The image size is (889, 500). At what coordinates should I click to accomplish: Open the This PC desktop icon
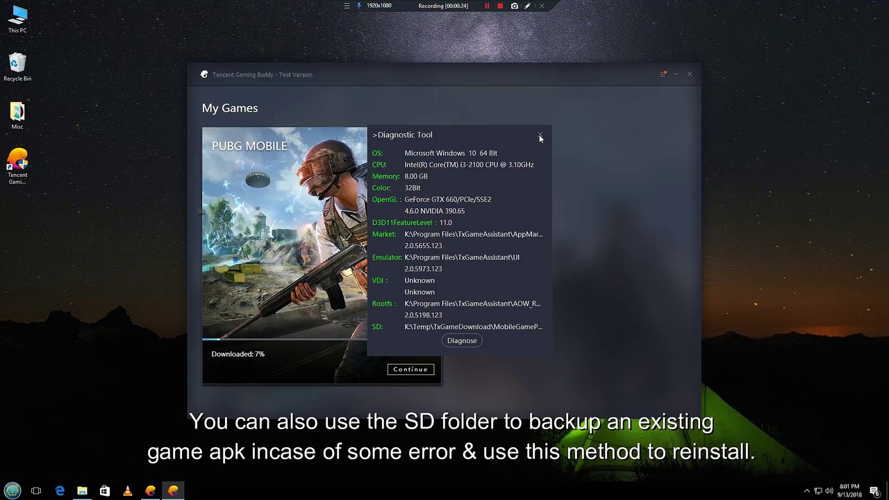coord(17,20)
